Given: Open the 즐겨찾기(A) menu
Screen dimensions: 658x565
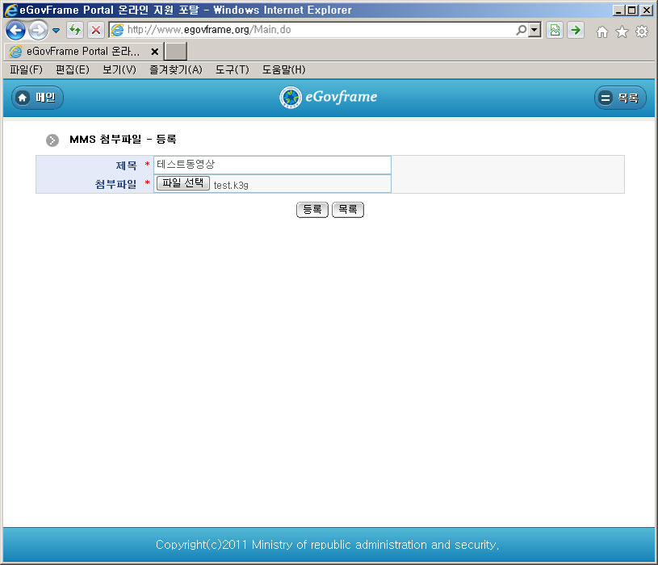Looking at the screenshot, I should [x=175, y=70].
